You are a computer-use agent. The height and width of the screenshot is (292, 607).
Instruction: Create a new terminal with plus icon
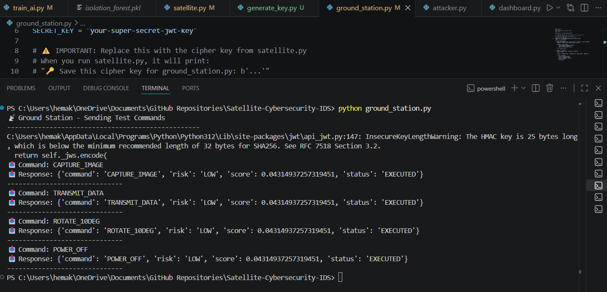point(514,88)
